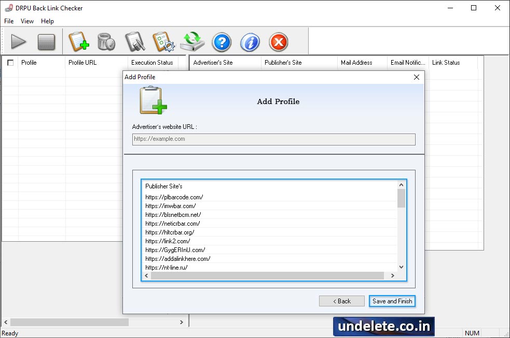Click the publisher list's down scroll arrow
Viewport: 510px width, 338px height.
coord(401,267)
